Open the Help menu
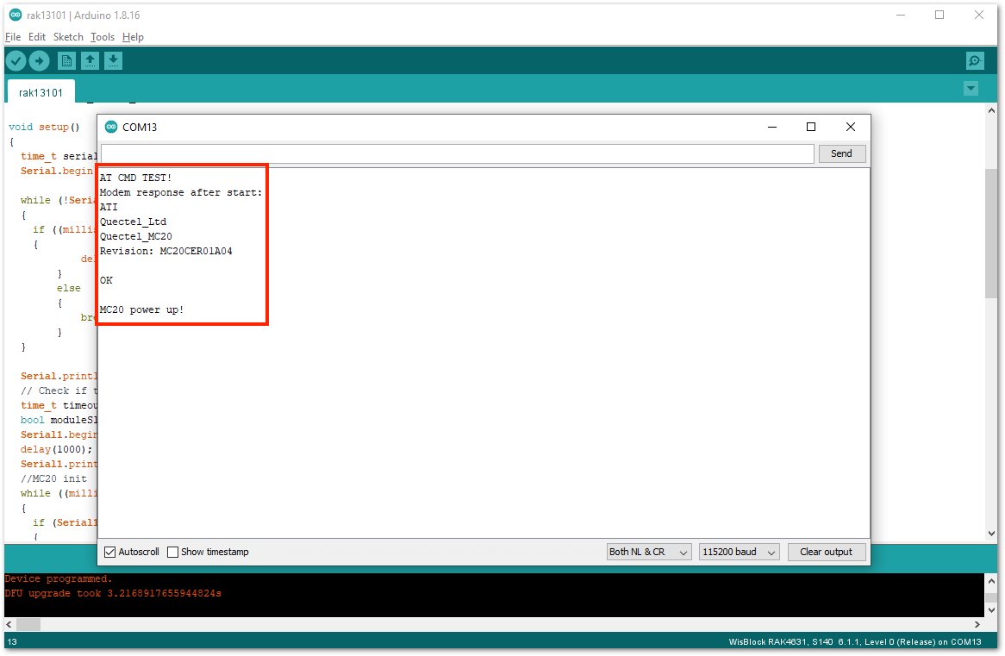The width and height of the screenshot is (1005, 656). tap(134, 37)
